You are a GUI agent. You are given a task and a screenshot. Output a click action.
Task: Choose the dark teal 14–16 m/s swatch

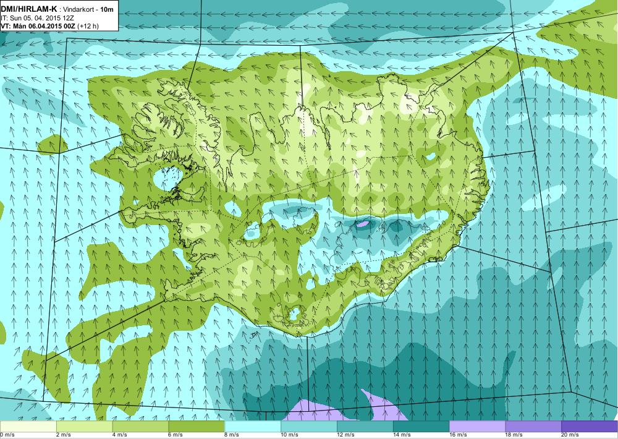pyautogui.click(x=421, y=427)
